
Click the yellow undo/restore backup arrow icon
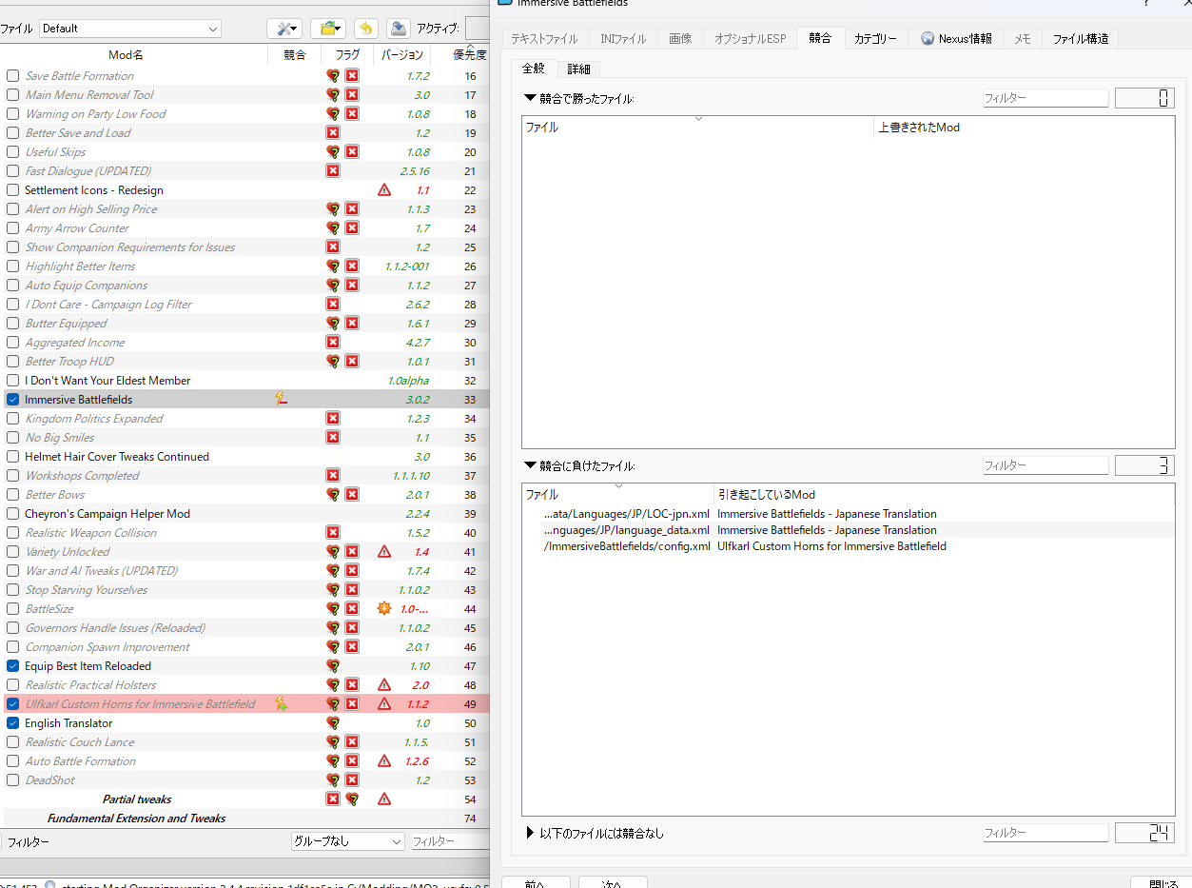(x=366, y=29)
